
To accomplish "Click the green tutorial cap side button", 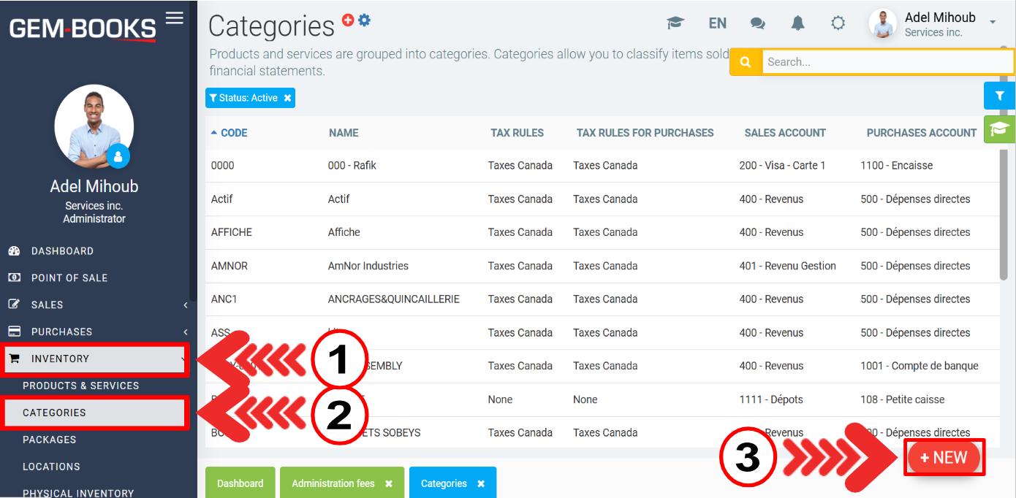I will coord(999,129).
